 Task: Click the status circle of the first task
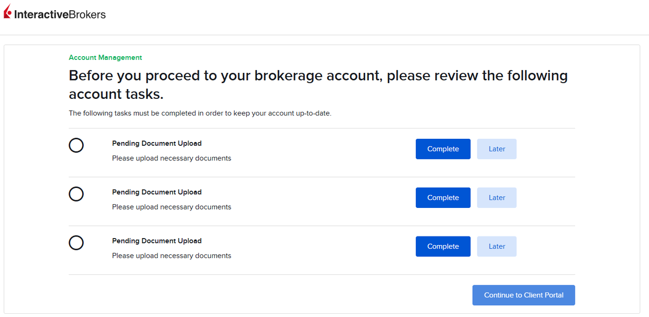point(76,145)
